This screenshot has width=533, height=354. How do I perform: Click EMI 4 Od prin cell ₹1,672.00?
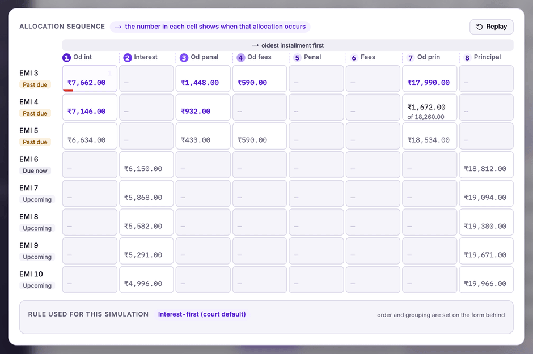(x=430, y=107)
